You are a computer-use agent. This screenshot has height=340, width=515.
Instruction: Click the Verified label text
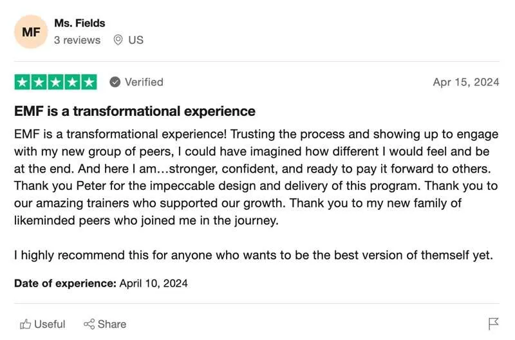coord(144,82)
